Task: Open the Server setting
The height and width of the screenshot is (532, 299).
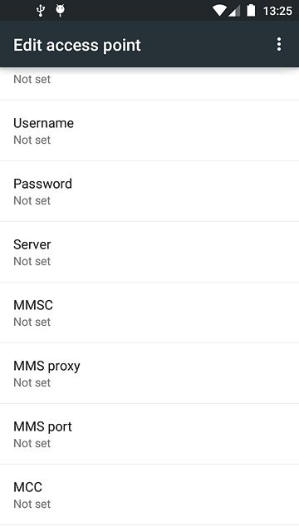Action: tap(149, 252)
